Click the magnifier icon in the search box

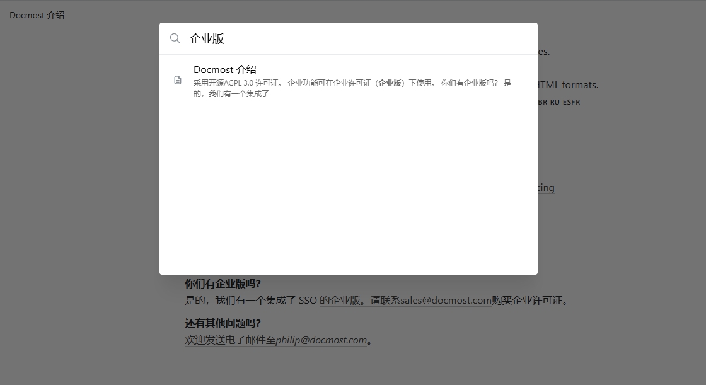[x=175, y=38]
